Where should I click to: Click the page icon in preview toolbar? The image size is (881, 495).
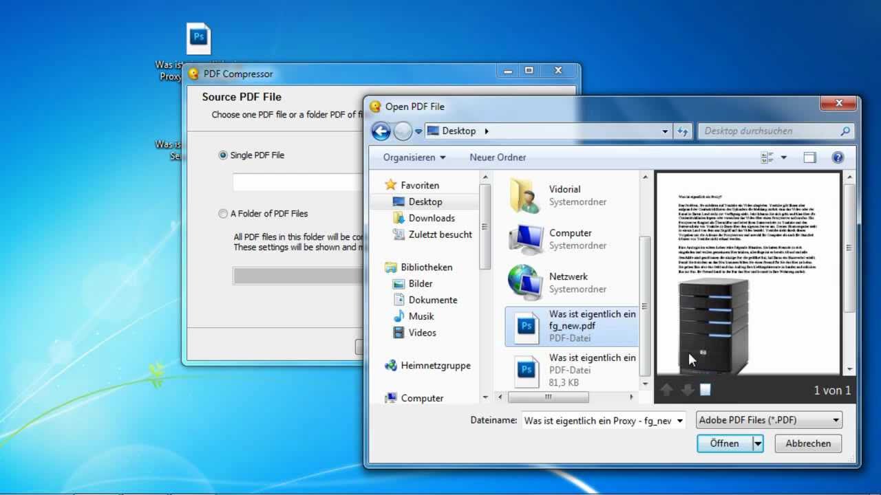coord(705,390)
